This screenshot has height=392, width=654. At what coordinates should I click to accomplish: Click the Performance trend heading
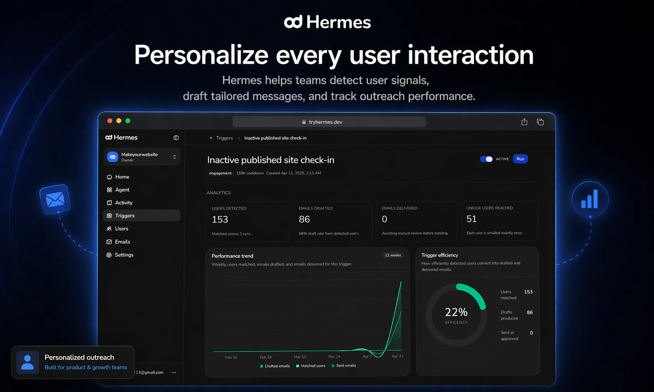233,256
